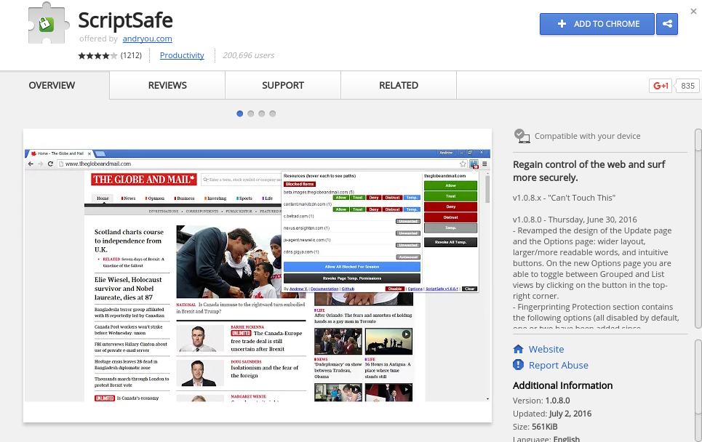
Task: Click the Additional Information heading
Action: pos(563,385)
